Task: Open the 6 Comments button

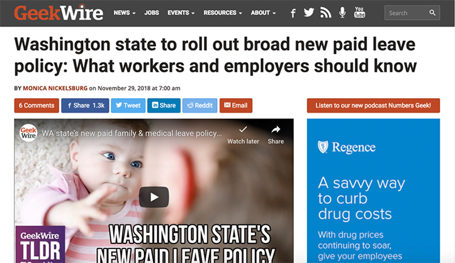Action: pyautogui.click(x=37, y=106)
